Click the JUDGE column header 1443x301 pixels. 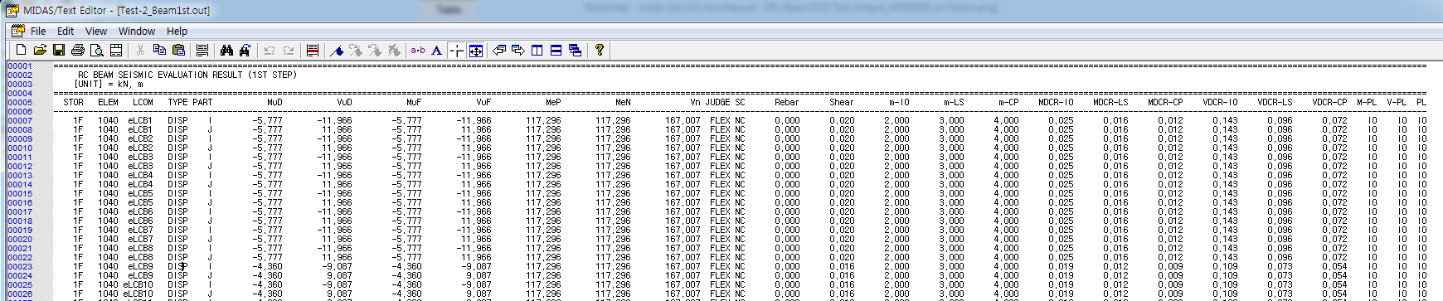click(717, 103)
